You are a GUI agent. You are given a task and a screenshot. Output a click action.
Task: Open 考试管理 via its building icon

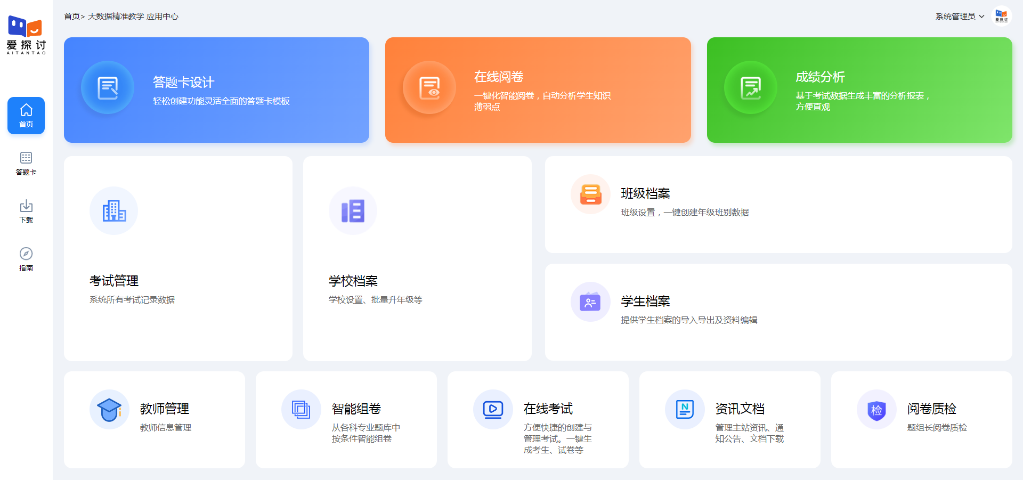tap(114, 211)
